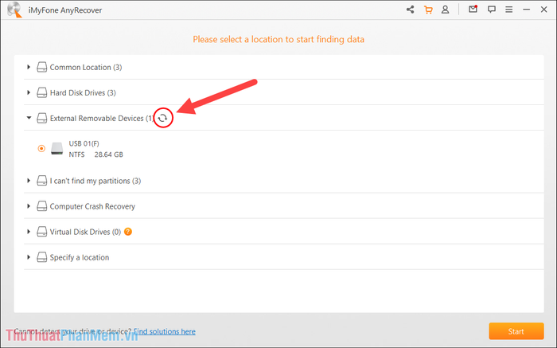Click the Specify a location drive icon
This screenshot has height=348, width=557.
click(42, 257)
